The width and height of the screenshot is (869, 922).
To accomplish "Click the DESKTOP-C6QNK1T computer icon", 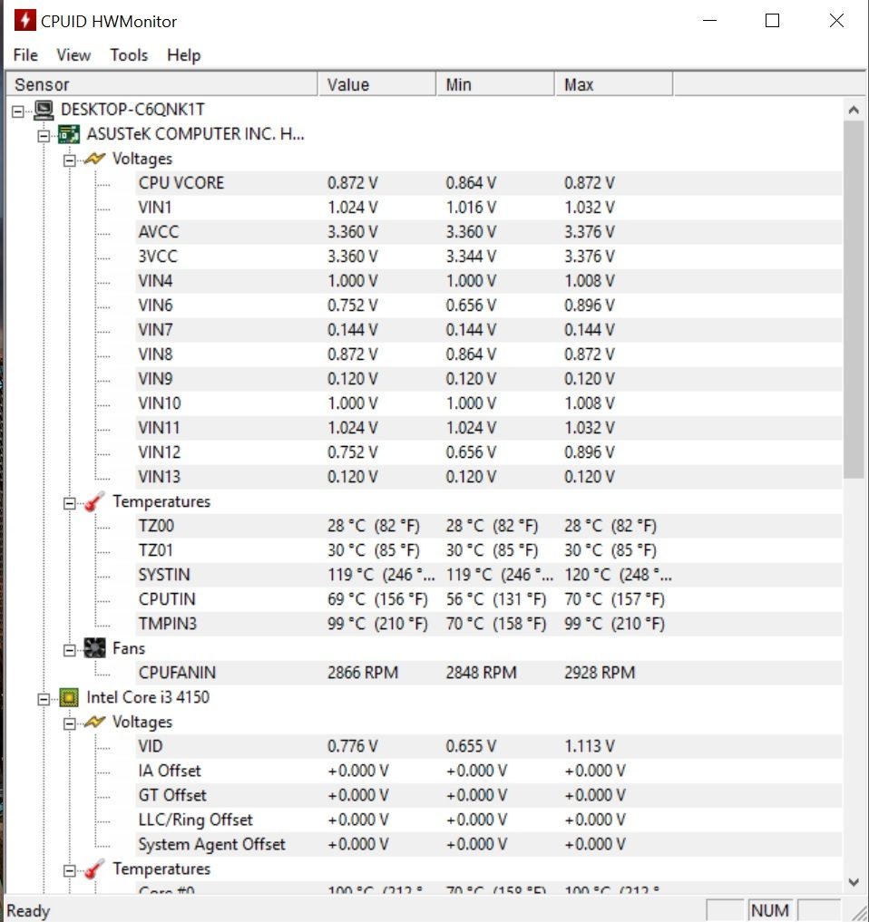I will (x=44, y=110).
